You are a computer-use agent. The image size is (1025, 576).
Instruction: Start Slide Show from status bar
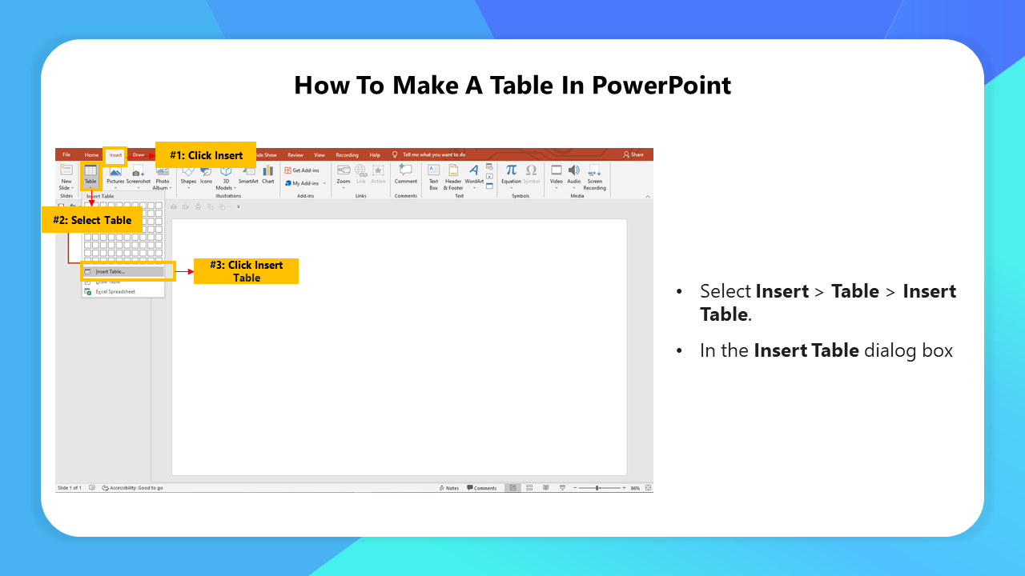[x=563, y=488]
